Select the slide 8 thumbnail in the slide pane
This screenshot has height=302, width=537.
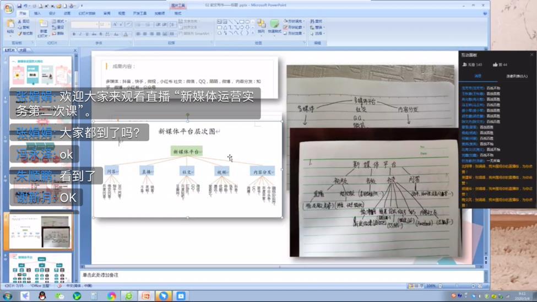coord(41,268)
